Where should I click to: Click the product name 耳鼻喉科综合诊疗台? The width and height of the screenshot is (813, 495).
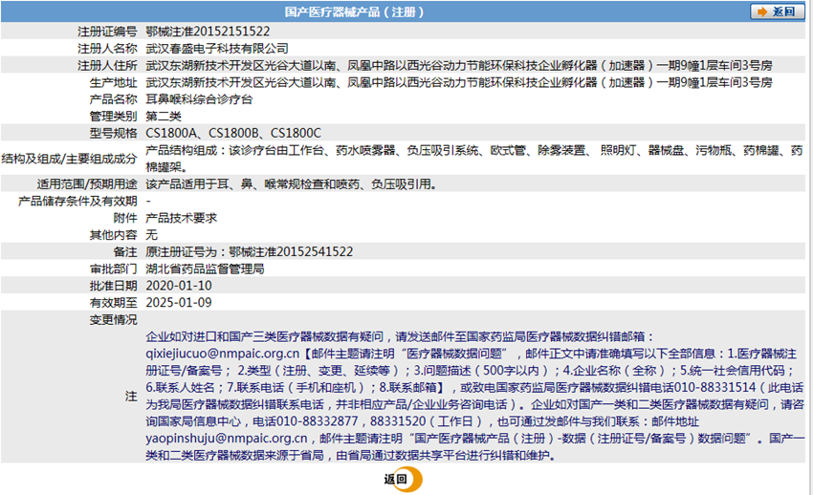[199, 98]
